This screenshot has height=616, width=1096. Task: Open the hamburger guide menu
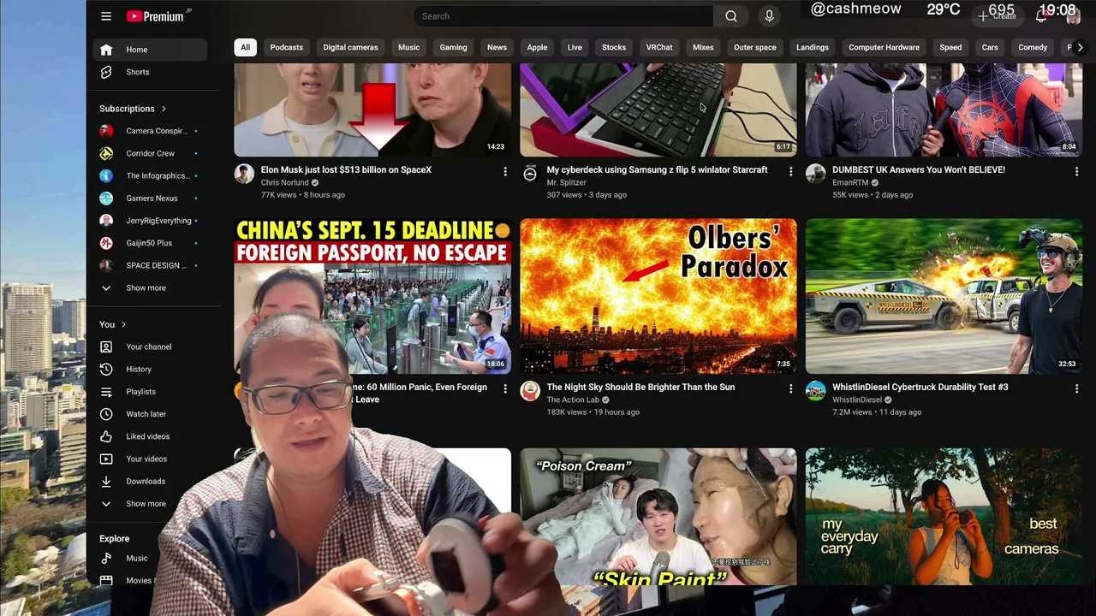[106, 16]
